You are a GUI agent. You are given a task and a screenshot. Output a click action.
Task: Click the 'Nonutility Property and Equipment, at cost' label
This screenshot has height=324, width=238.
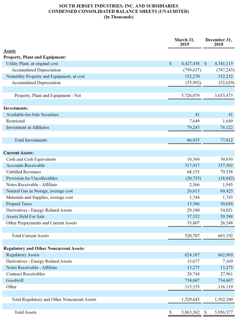(x=45, y=77)
